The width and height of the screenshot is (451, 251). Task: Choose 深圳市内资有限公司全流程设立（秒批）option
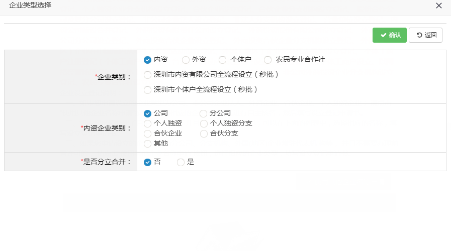pos(148,75)
